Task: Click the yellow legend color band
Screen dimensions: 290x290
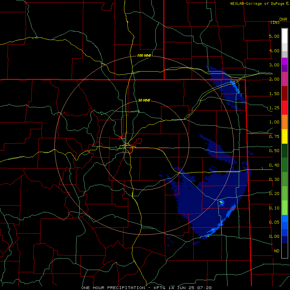Action: coord(285,136)
